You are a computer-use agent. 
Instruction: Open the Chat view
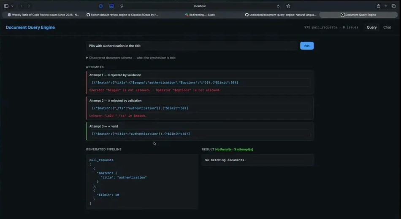pyautogui.click(x=387, y=27)
